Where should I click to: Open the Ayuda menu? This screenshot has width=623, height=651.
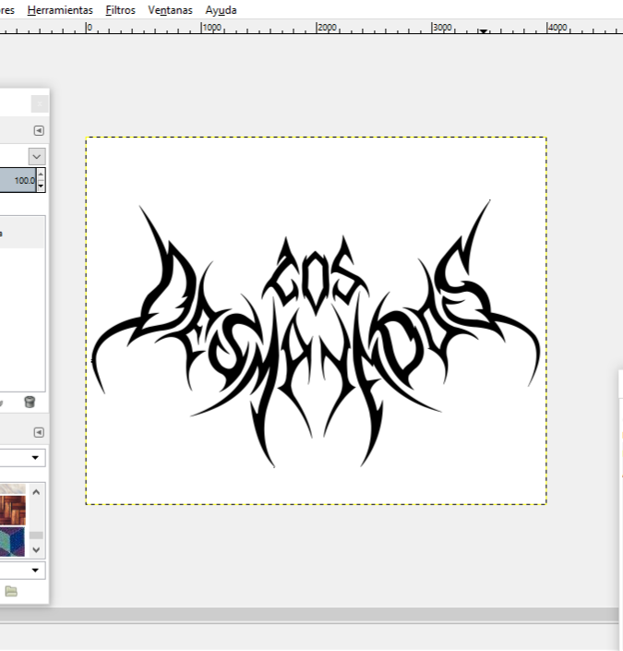coord(221,10)
